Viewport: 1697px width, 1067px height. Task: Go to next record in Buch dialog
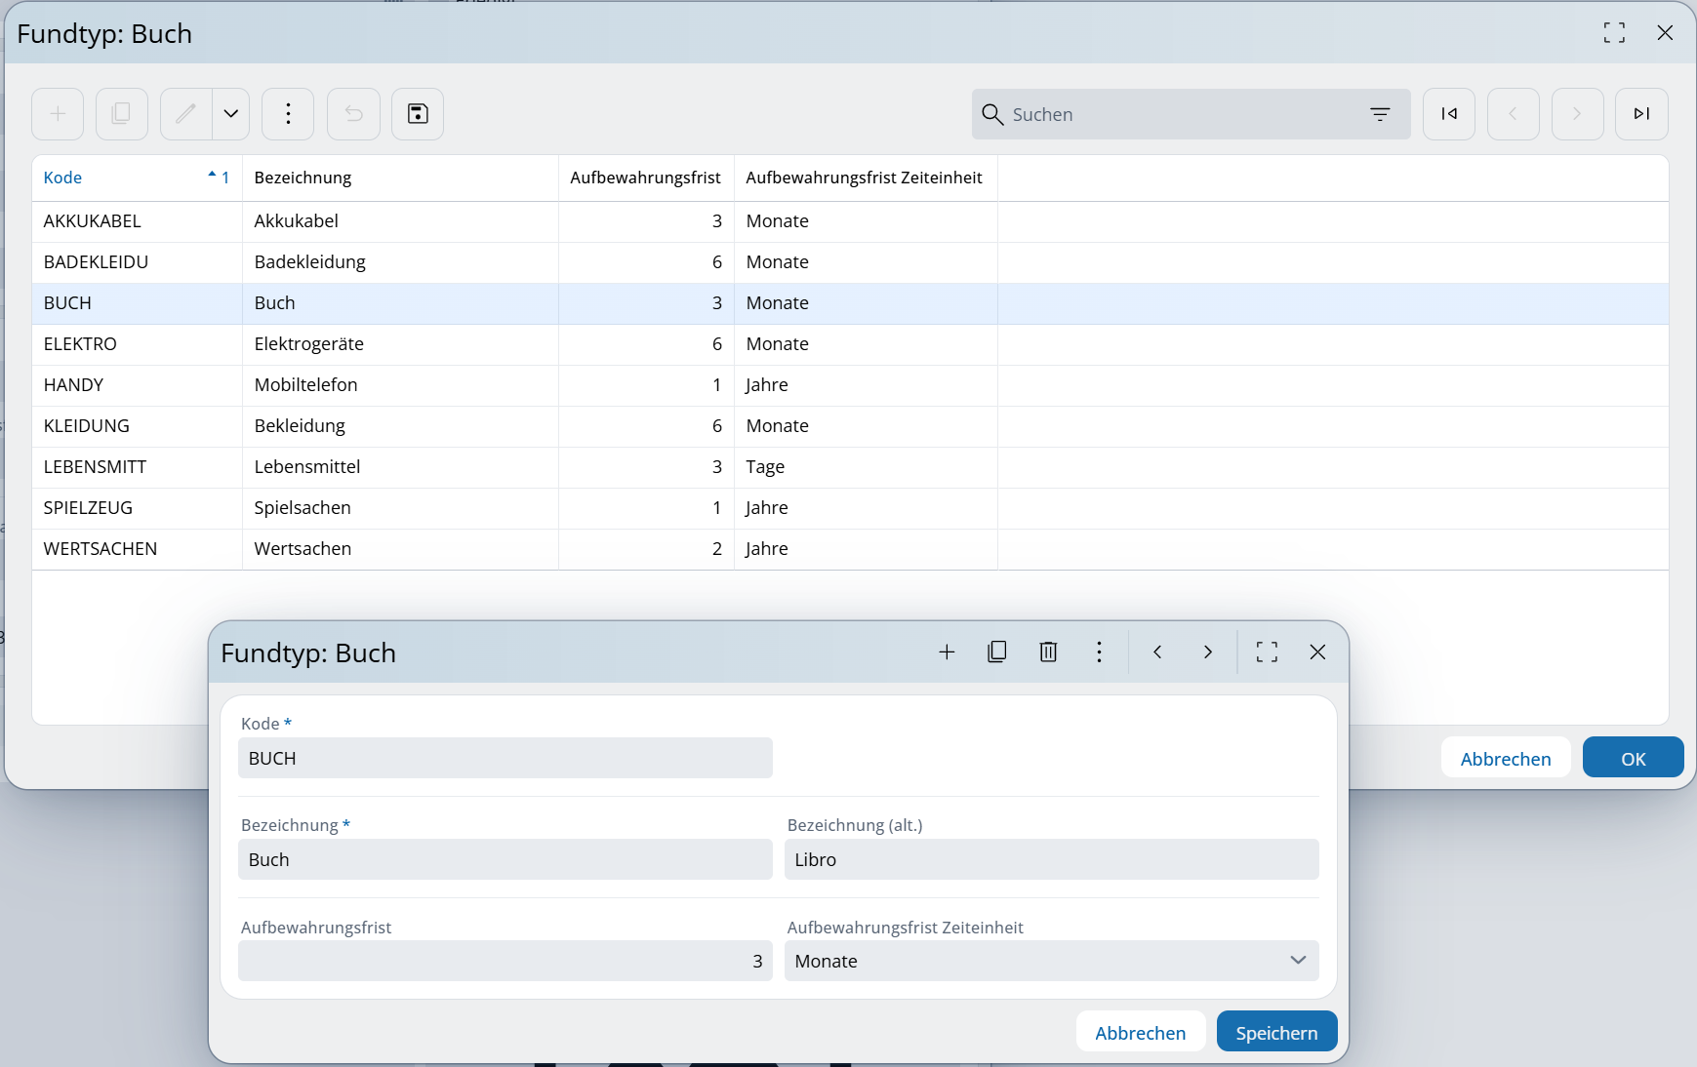pos(1208,652)
